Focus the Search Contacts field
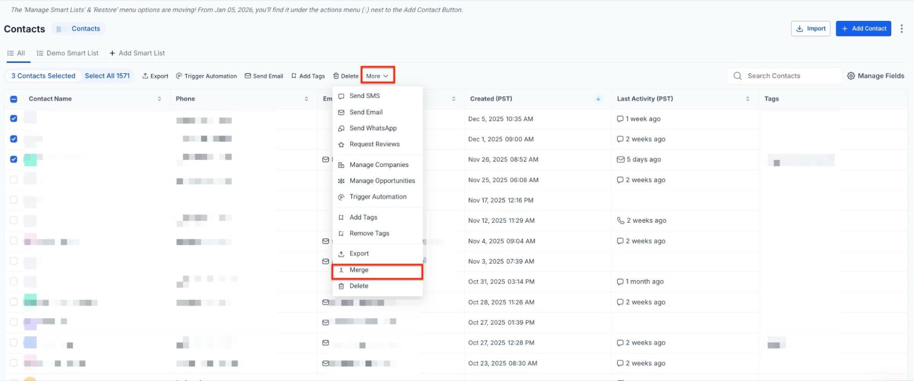 (785, 76)
